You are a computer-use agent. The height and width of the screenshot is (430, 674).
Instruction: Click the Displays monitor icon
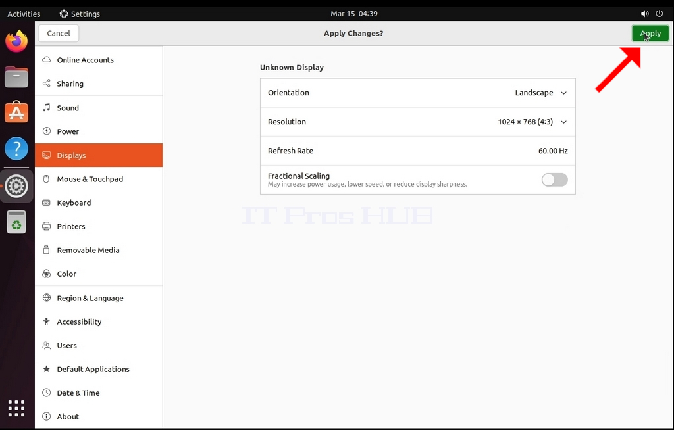tap(47, 155)
